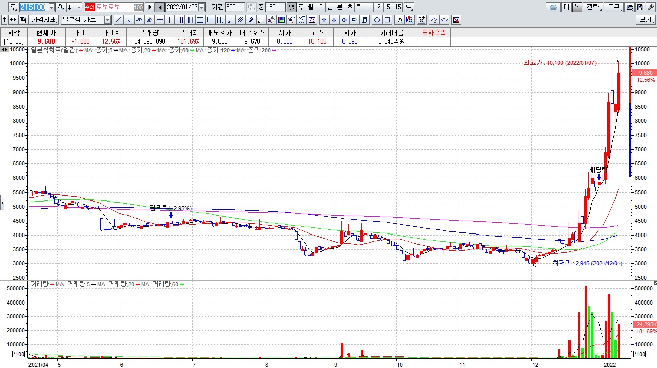Select the angle line drawing tool

pyautogui.click(x=129, y=20)
